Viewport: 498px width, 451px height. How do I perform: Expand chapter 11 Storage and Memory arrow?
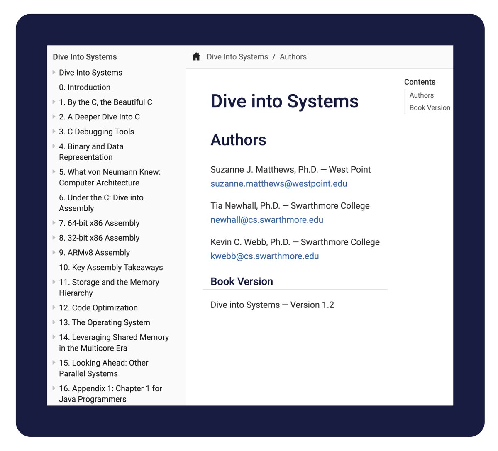point(54,282)
